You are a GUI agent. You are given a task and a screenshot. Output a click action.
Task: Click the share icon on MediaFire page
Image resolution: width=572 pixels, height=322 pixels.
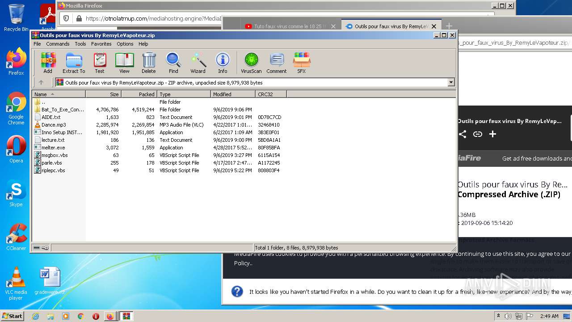point(463,134)
